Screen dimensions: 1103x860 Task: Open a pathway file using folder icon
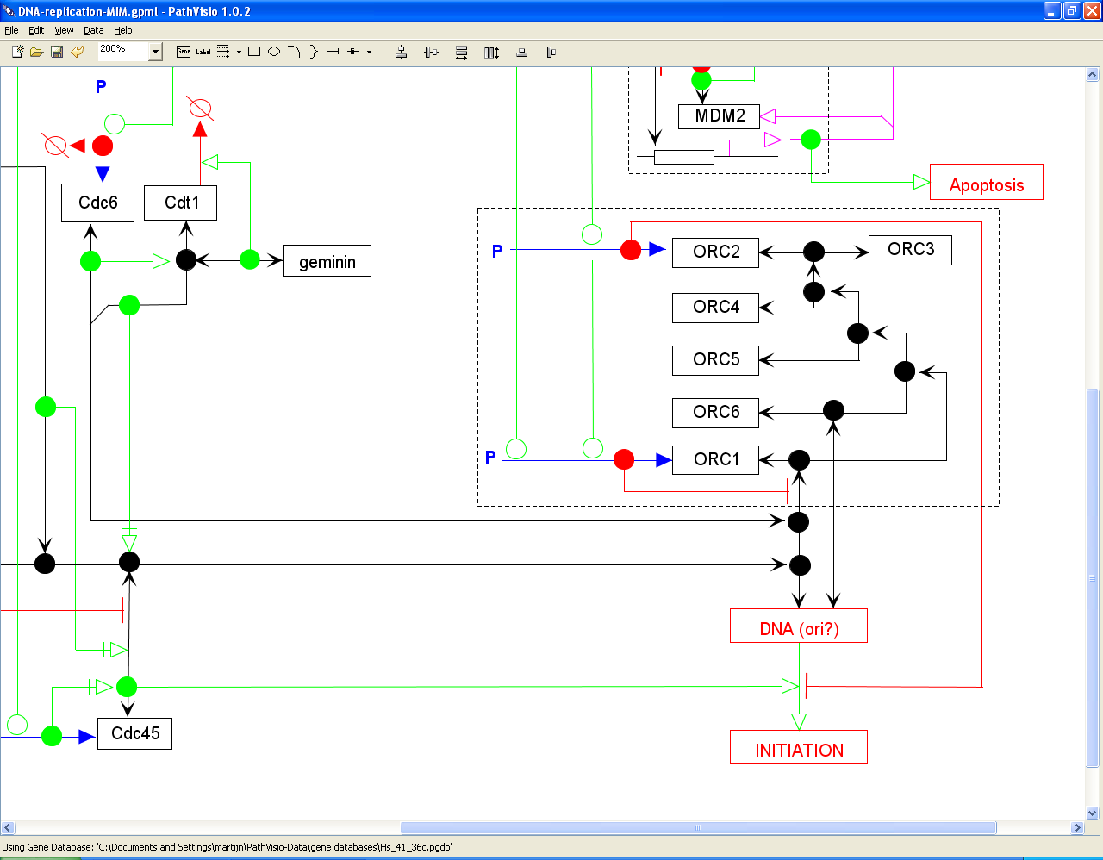point(37,52)
